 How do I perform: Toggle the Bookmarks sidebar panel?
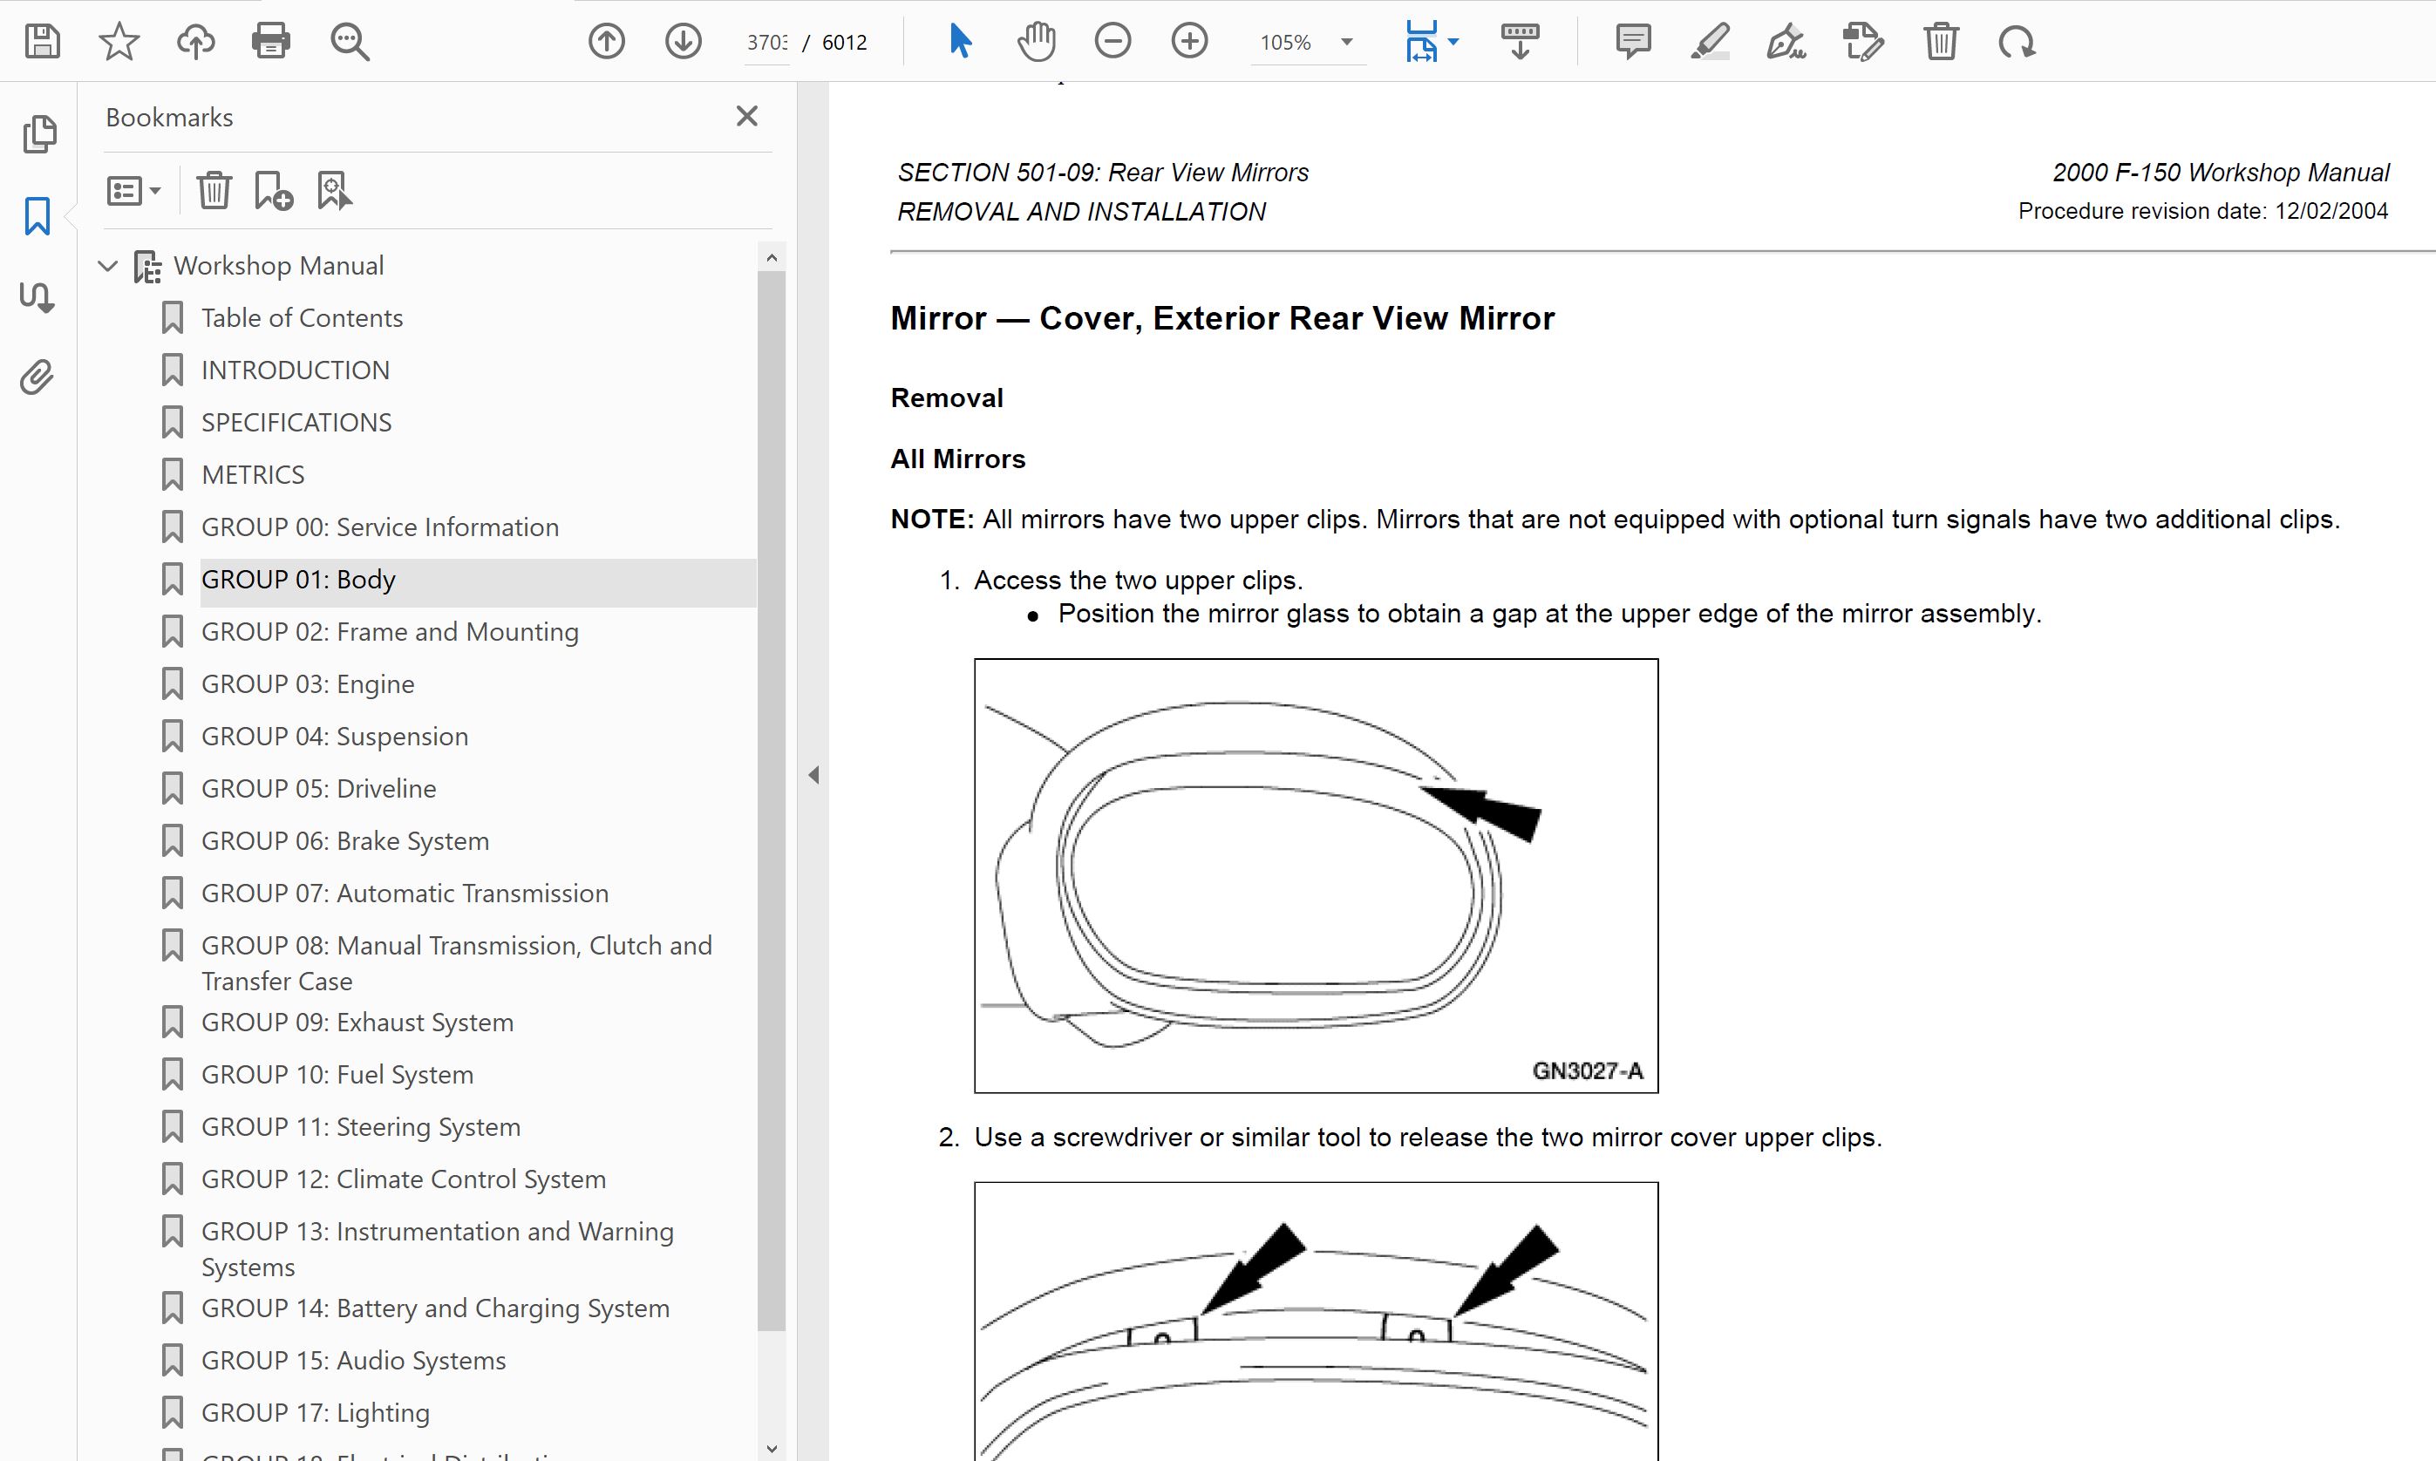pyautogui.click(x=37, y=215)
